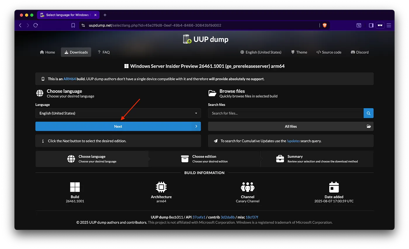Go back with browser back arrow
Screen dimensions: 409x249
point(20,25)
